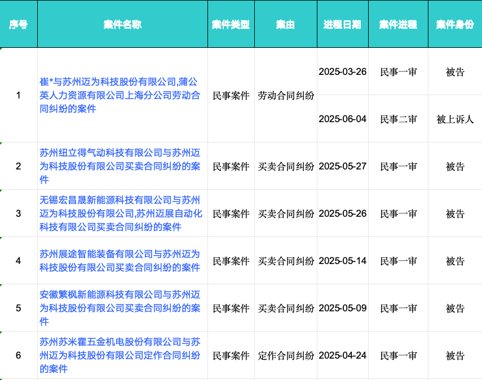Click 买卖合同纠纷 in the 2025-05-26 row
This screenshot has width=482, height=380.
(286, 213)
